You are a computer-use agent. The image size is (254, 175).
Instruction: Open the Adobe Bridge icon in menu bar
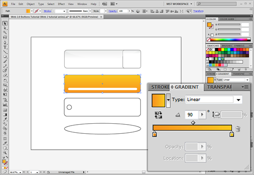[x=104, y=4]
